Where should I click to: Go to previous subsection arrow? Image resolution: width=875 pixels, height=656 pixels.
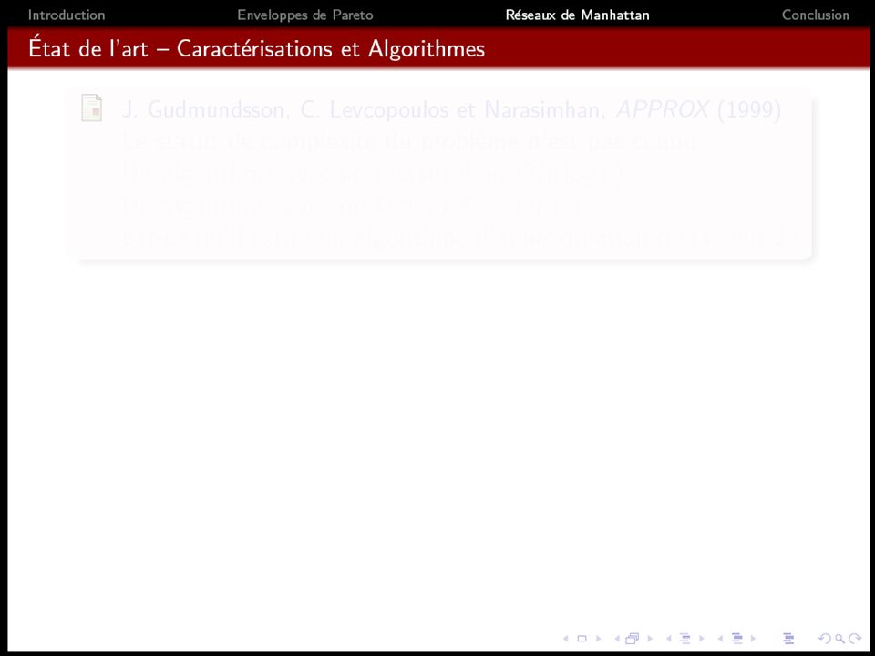668,639
